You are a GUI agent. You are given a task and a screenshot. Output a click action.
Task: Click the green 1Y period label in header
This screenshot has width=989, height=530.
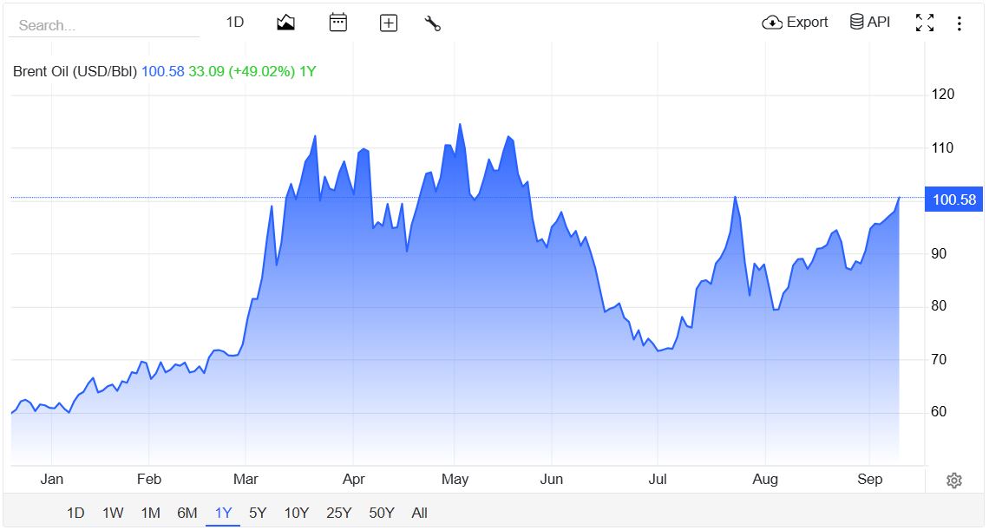click(307, 71)
